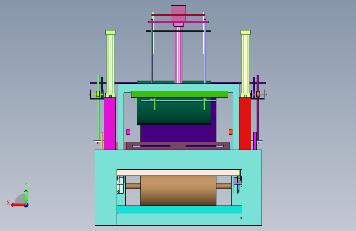The height and width of the screenshot is (231, 356).
Task: Click the red X axis arrow of the triad
Action: 18,205
